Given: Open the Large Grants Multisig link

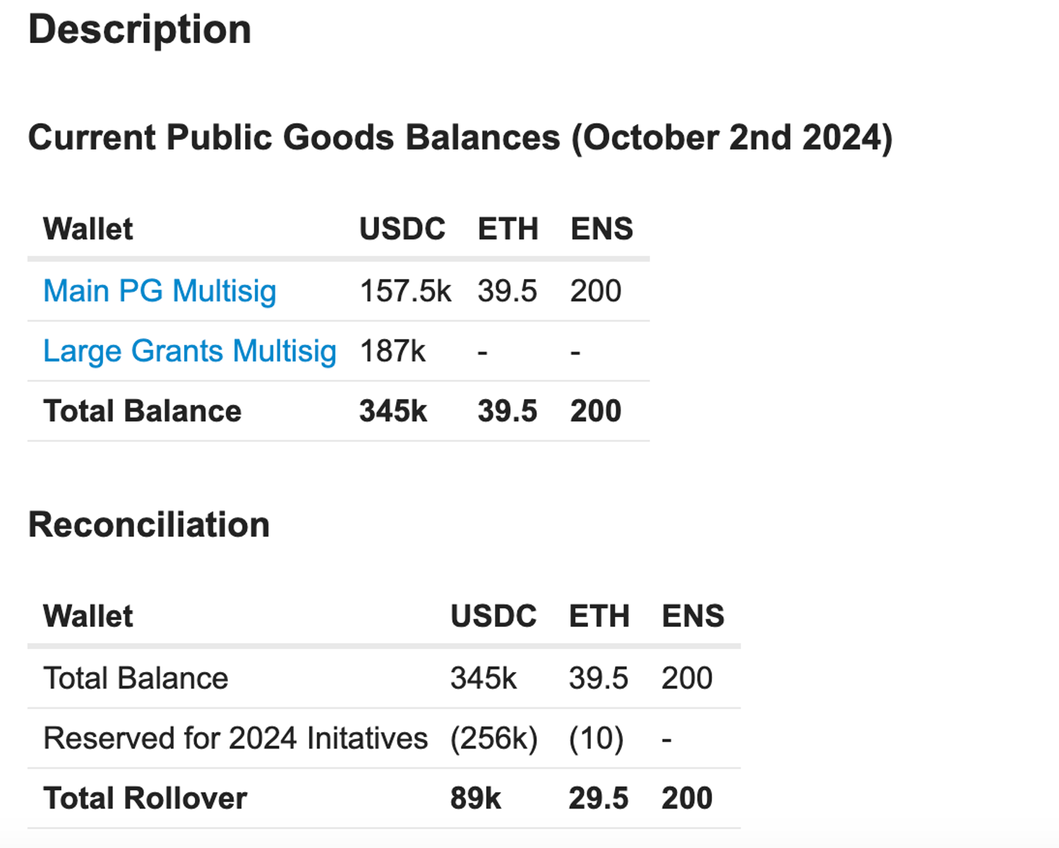Looking at the screenshot, I should coord(189,352).
